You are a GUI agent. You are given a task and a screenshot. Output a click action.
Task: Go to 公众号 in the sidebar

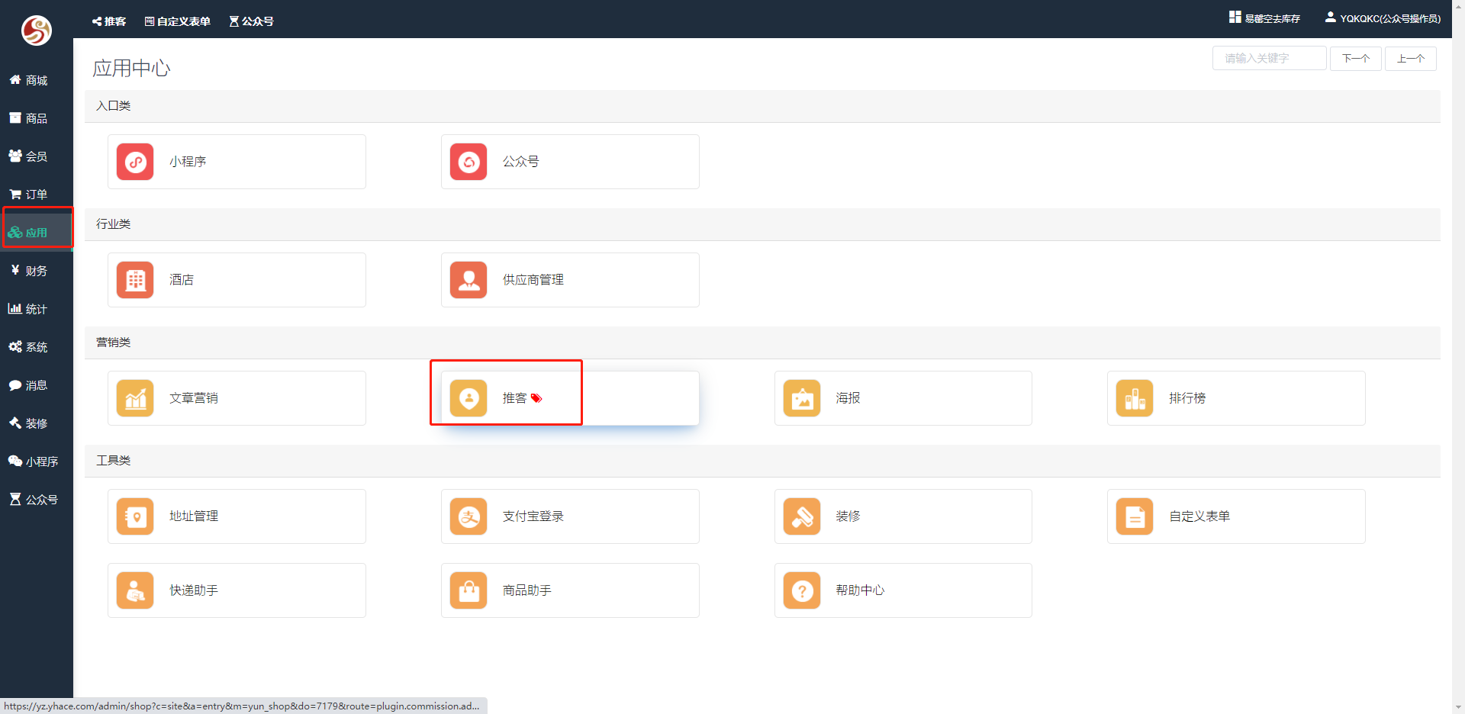37,500
